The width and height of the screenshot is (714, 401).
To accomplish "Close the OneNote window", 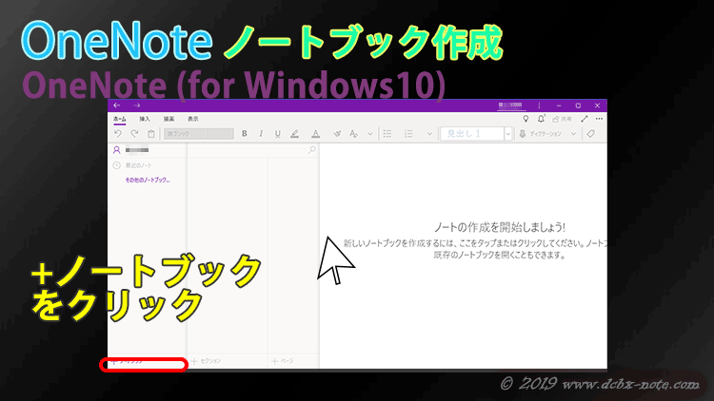I will 598,105.
